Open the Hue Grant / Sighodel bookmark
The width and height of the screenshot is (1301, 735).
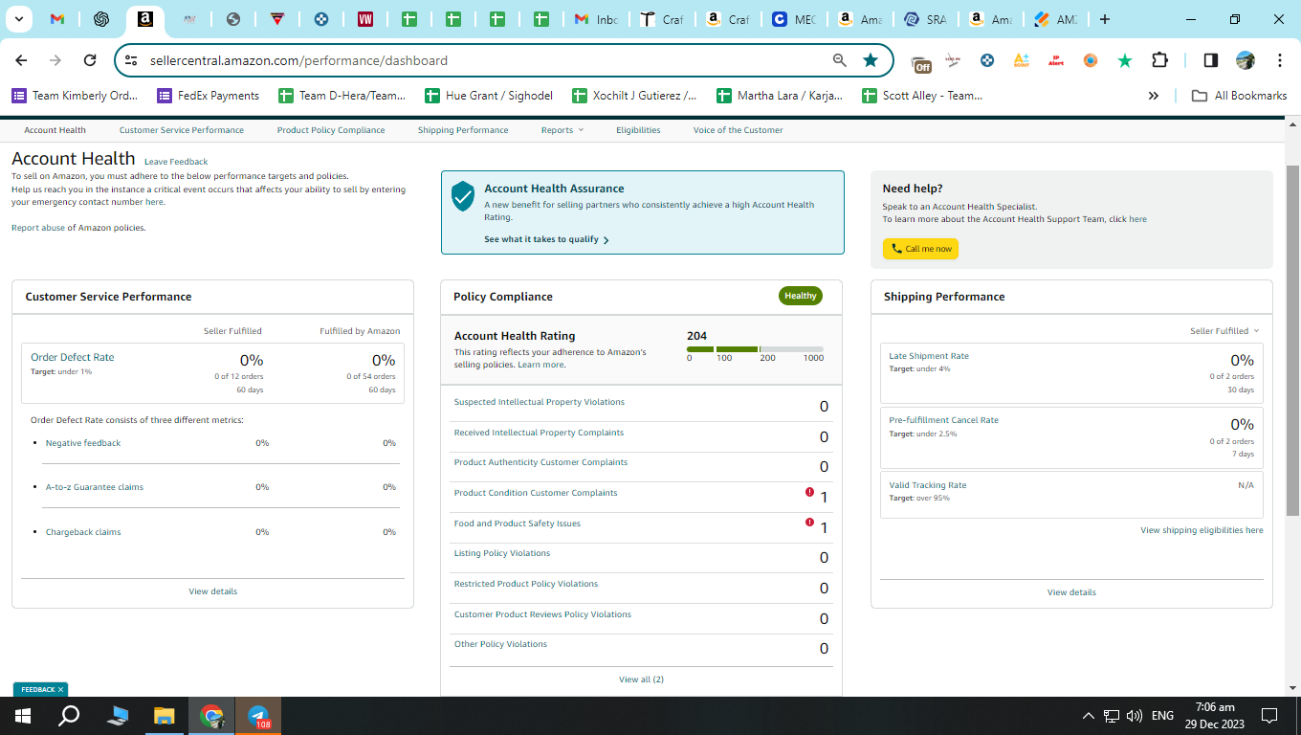pyautogui.click(x=488, y=96)
